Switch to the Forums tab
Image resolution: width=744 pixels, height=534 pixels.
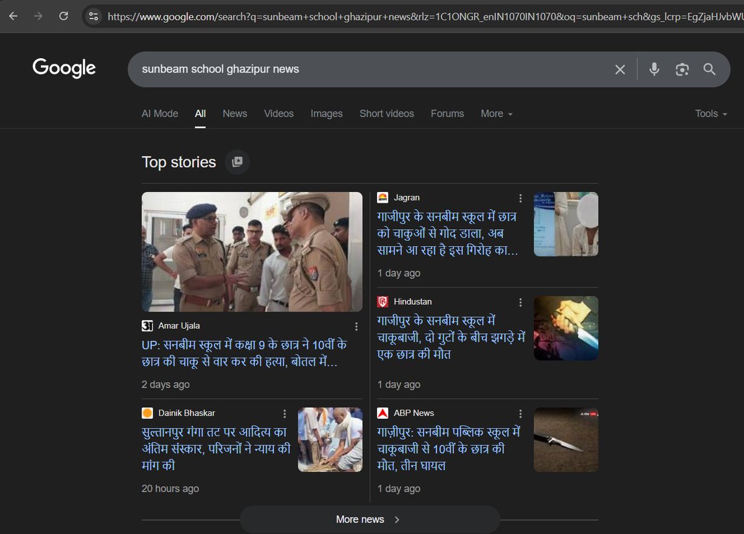click(x=448, y=113)
